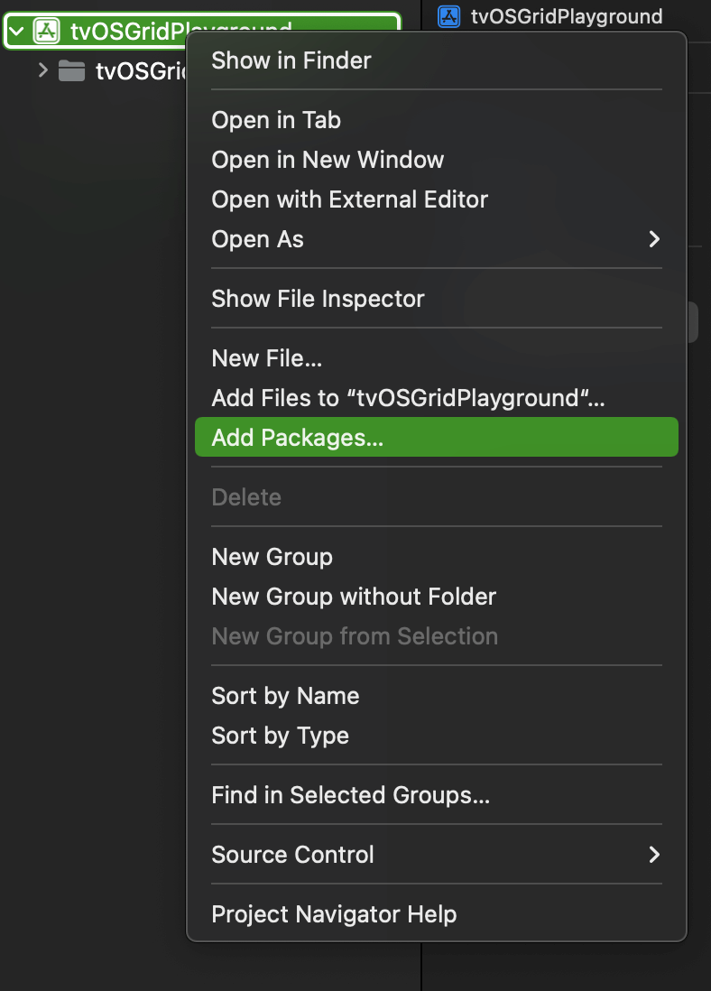
Task: Select the tvOSGrid folder icon
Action: (x=71, y=70)
